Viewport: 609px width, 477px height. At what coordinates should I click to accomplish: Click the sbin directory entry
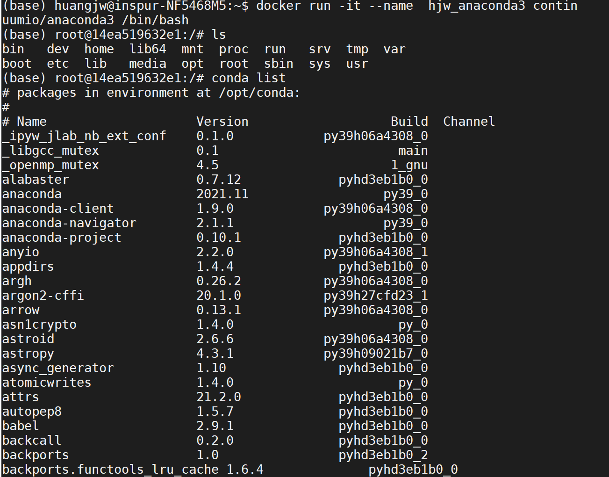pyautogui.click(x=279, y=64)
